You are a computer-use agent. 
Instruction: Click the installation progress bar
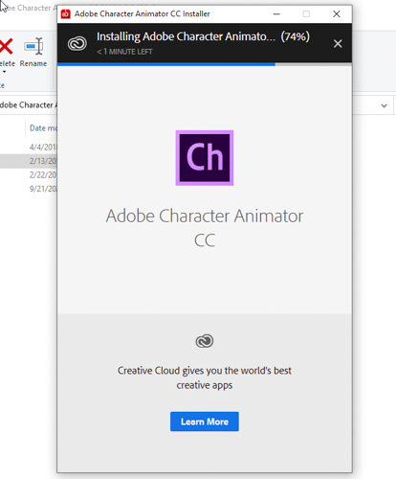point(205,64)
